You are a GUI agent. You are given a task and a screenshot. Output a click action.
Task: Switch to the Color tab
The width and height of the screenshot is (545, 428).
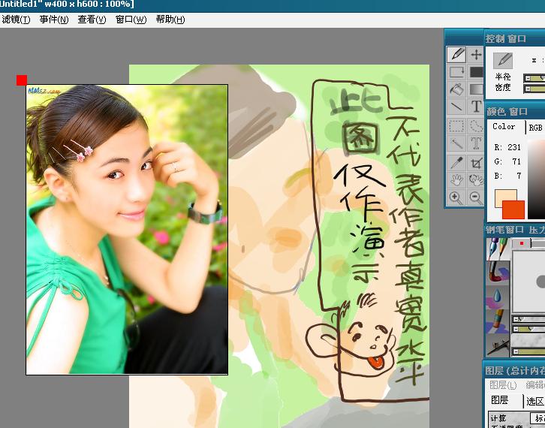coord(504,127)
